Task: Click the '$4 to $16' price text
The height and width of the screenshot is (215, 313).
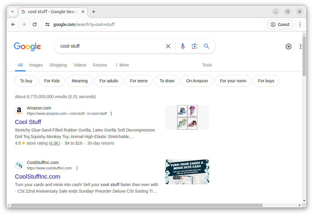Action: click(73, 143)
